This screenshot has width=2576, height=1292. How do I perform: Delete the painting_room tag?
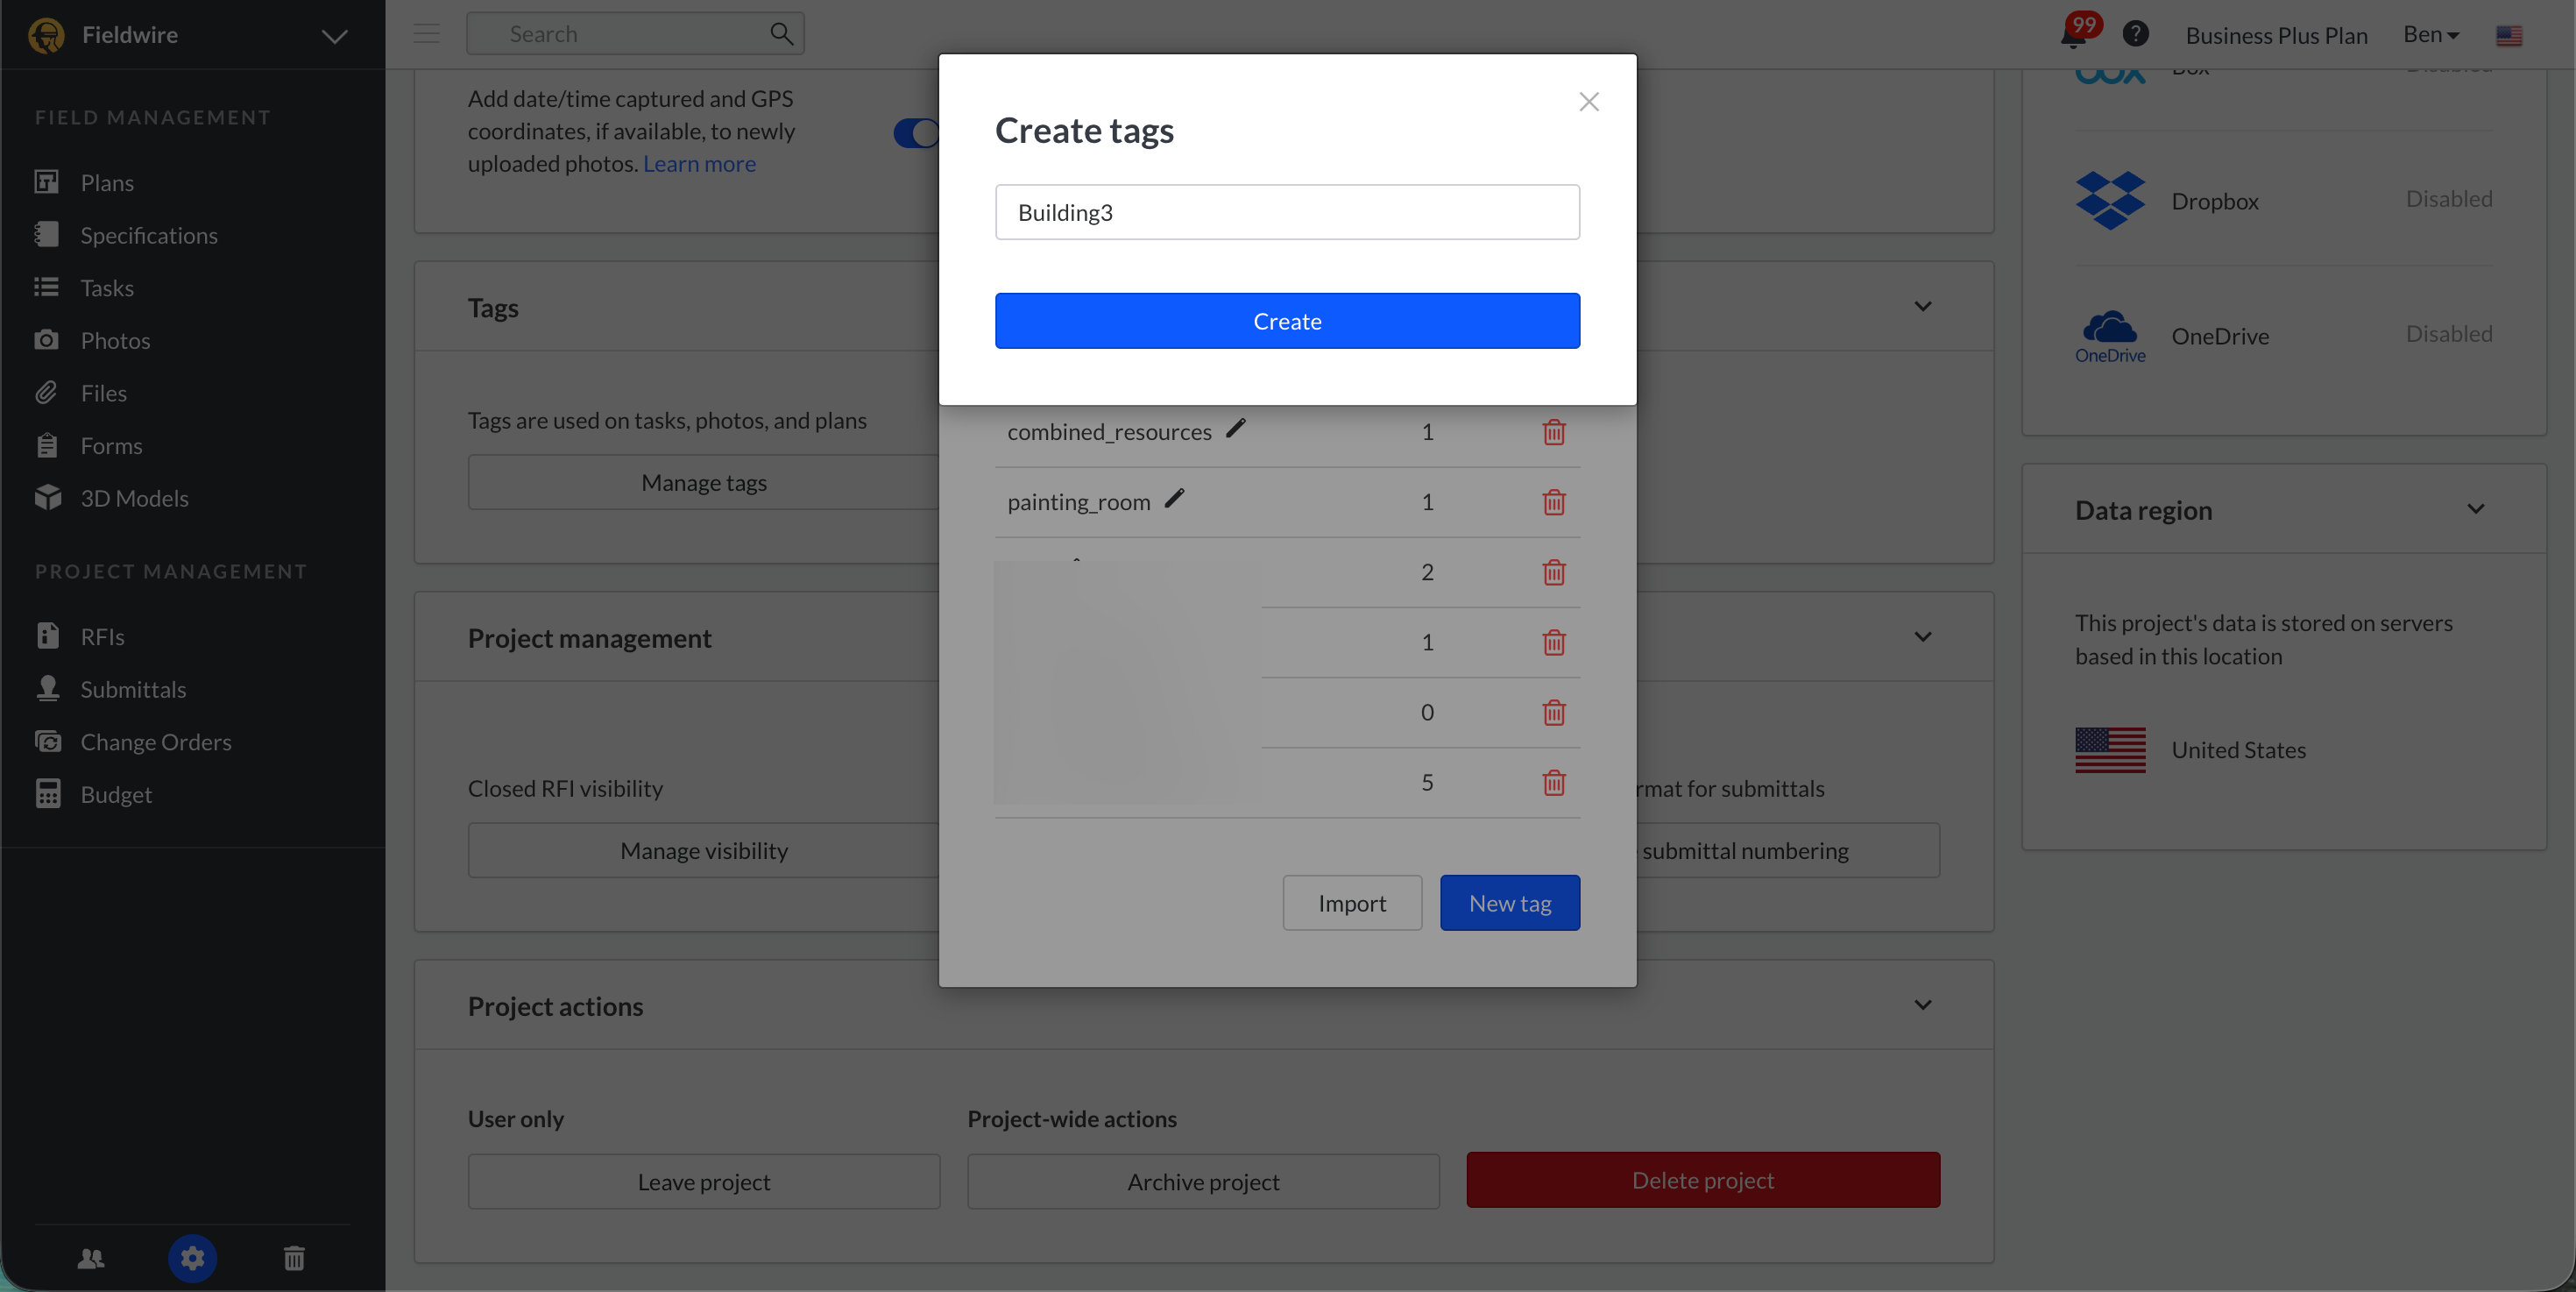(1553, 502)
